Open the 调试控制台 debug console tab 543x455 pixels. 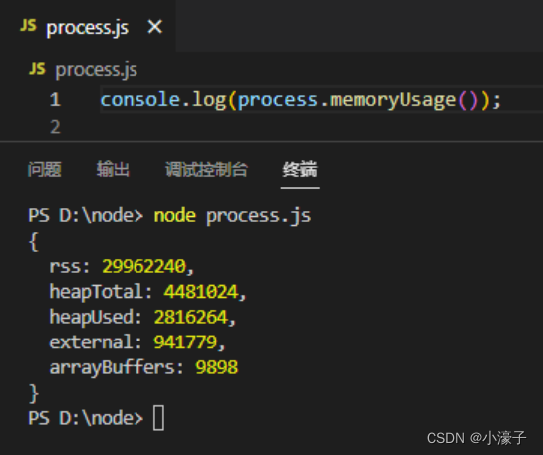[206, 170]
